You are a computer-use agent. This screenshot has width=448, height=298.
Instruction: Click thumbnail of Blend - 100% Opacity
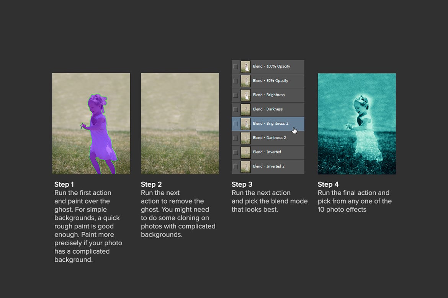pos(245,67)
